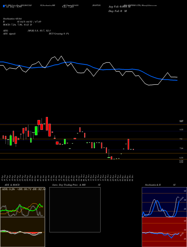This screenshot has width=187, height=247.
Task: Click the tall red candle near the chart's end
Action: (x=128, y=144)
